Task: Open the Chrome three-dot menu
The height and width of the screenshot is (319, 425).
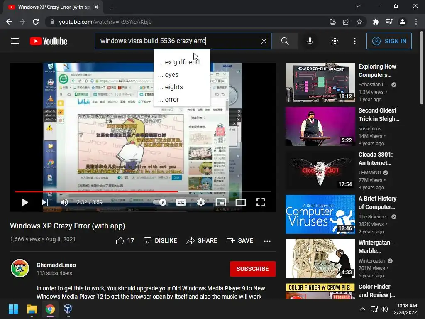Action: tap(416, 22)
